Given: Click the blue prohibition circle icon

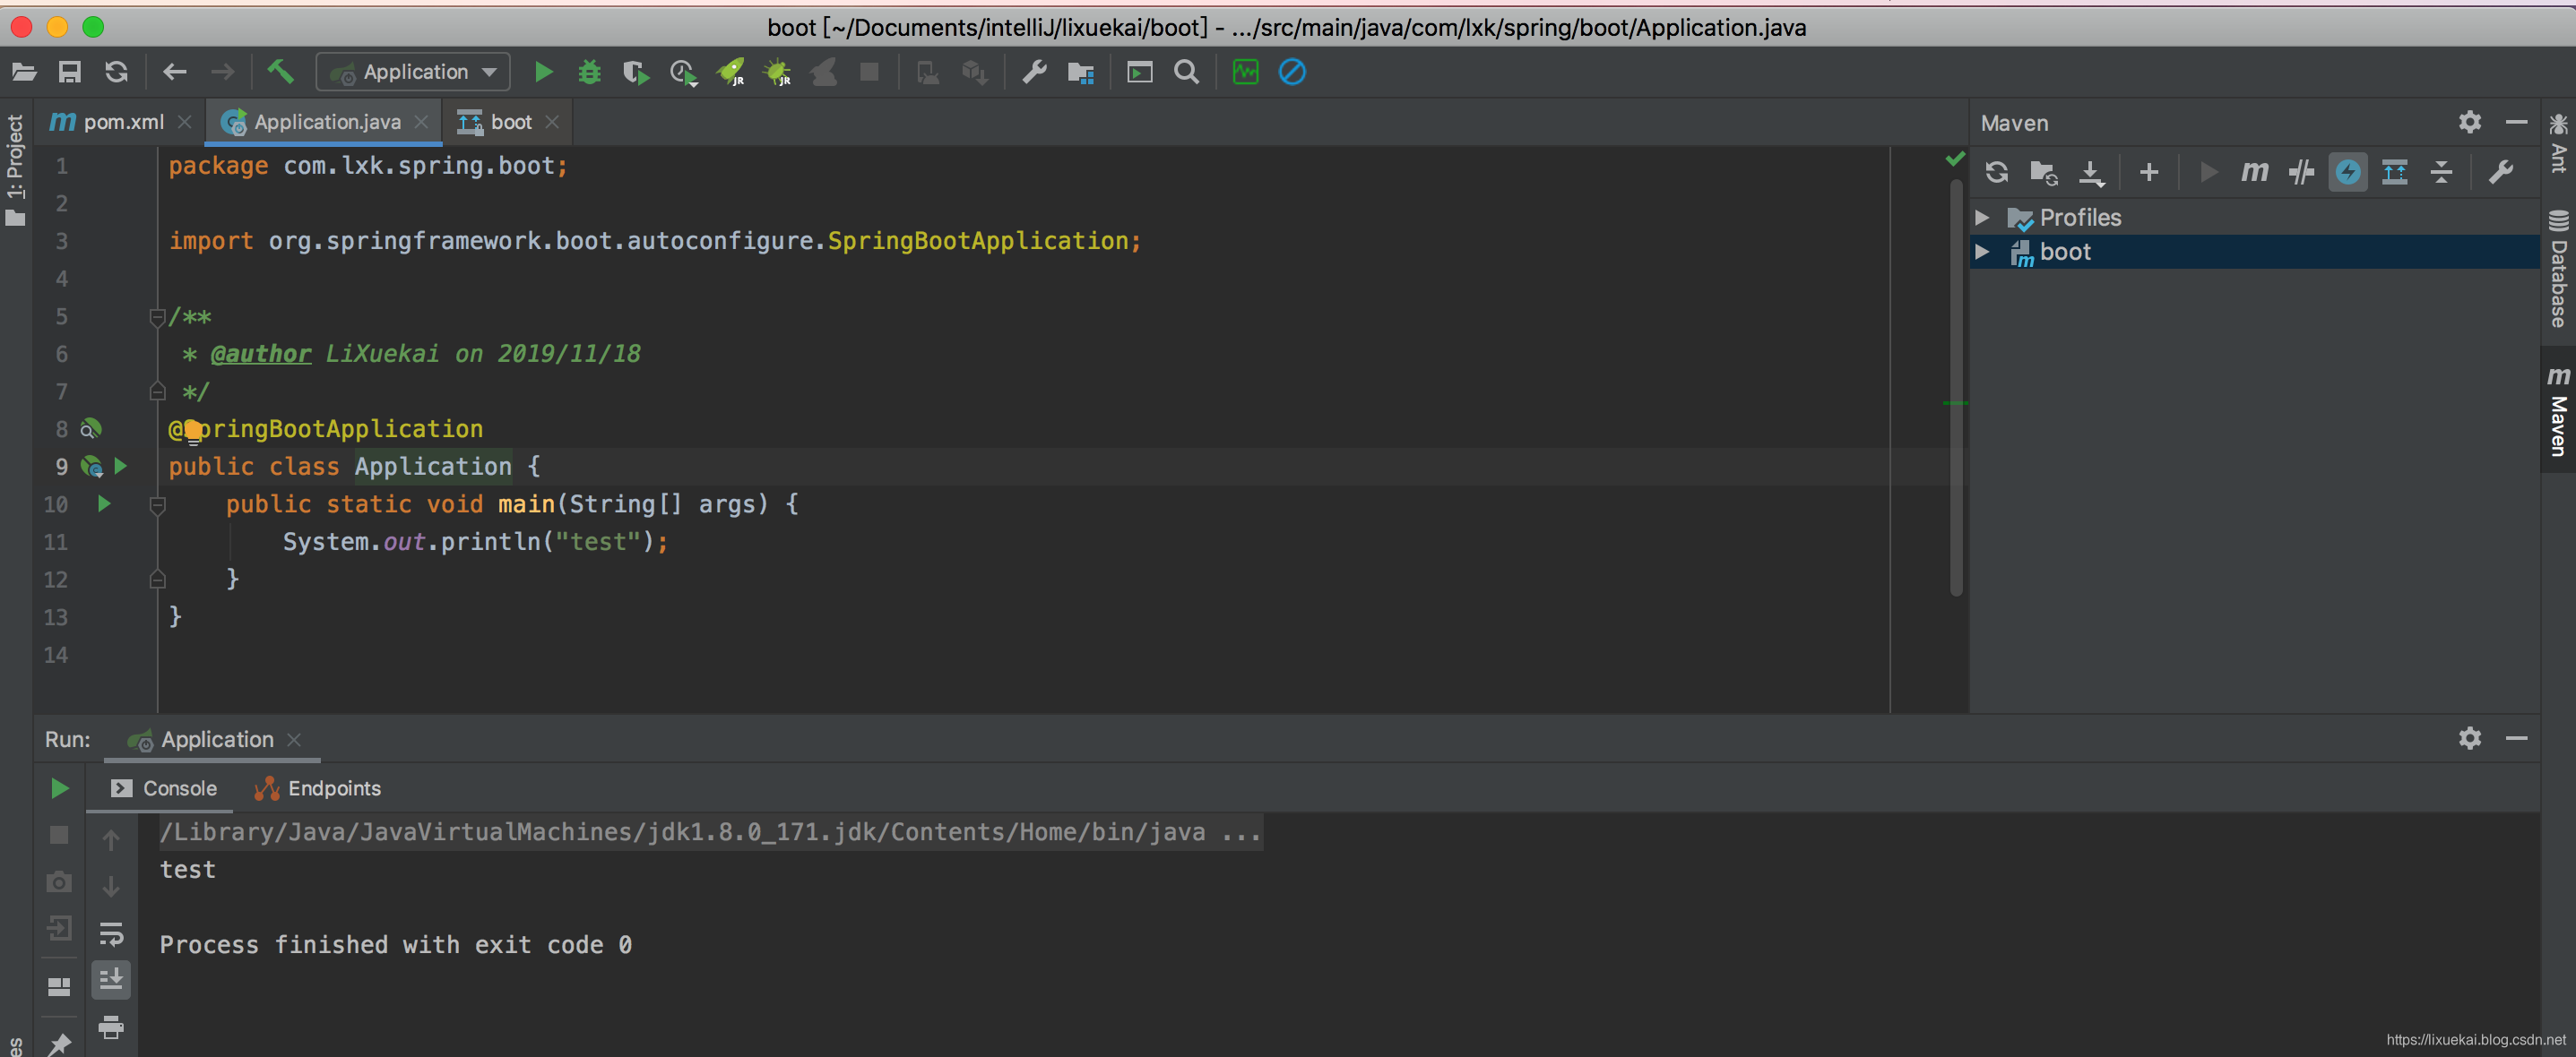Looking at the screenshot, I should [1292, 72].
